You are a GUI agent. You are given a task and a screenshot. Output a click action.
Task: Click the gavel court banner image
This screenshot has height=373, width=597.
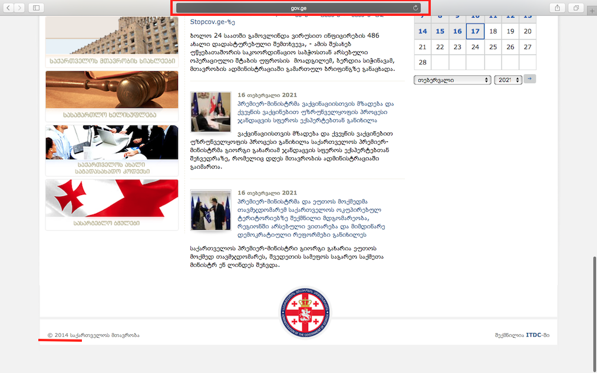112,90
